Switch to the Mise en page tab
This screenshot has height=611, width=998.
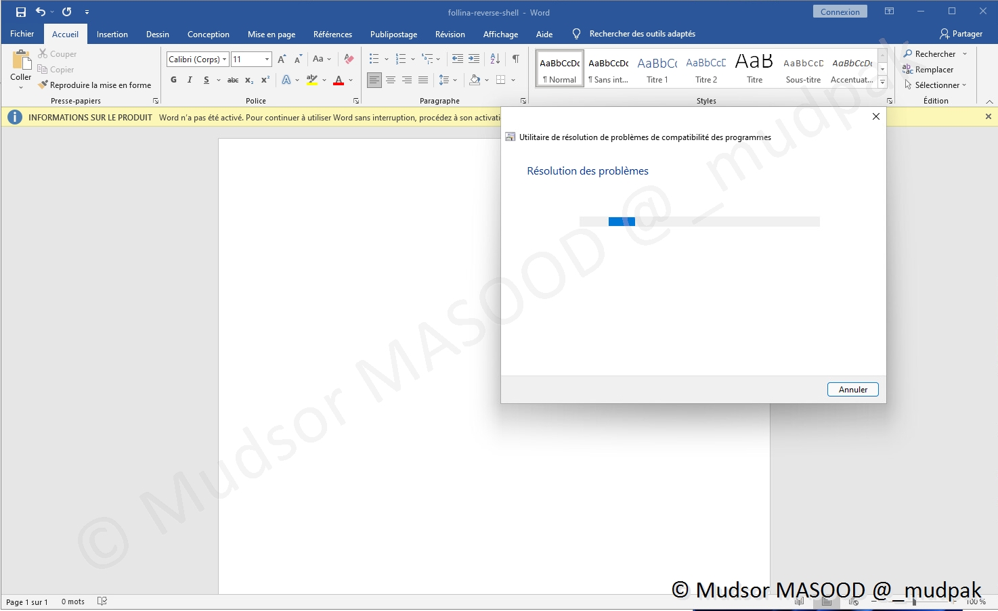(x=271, y=35)
